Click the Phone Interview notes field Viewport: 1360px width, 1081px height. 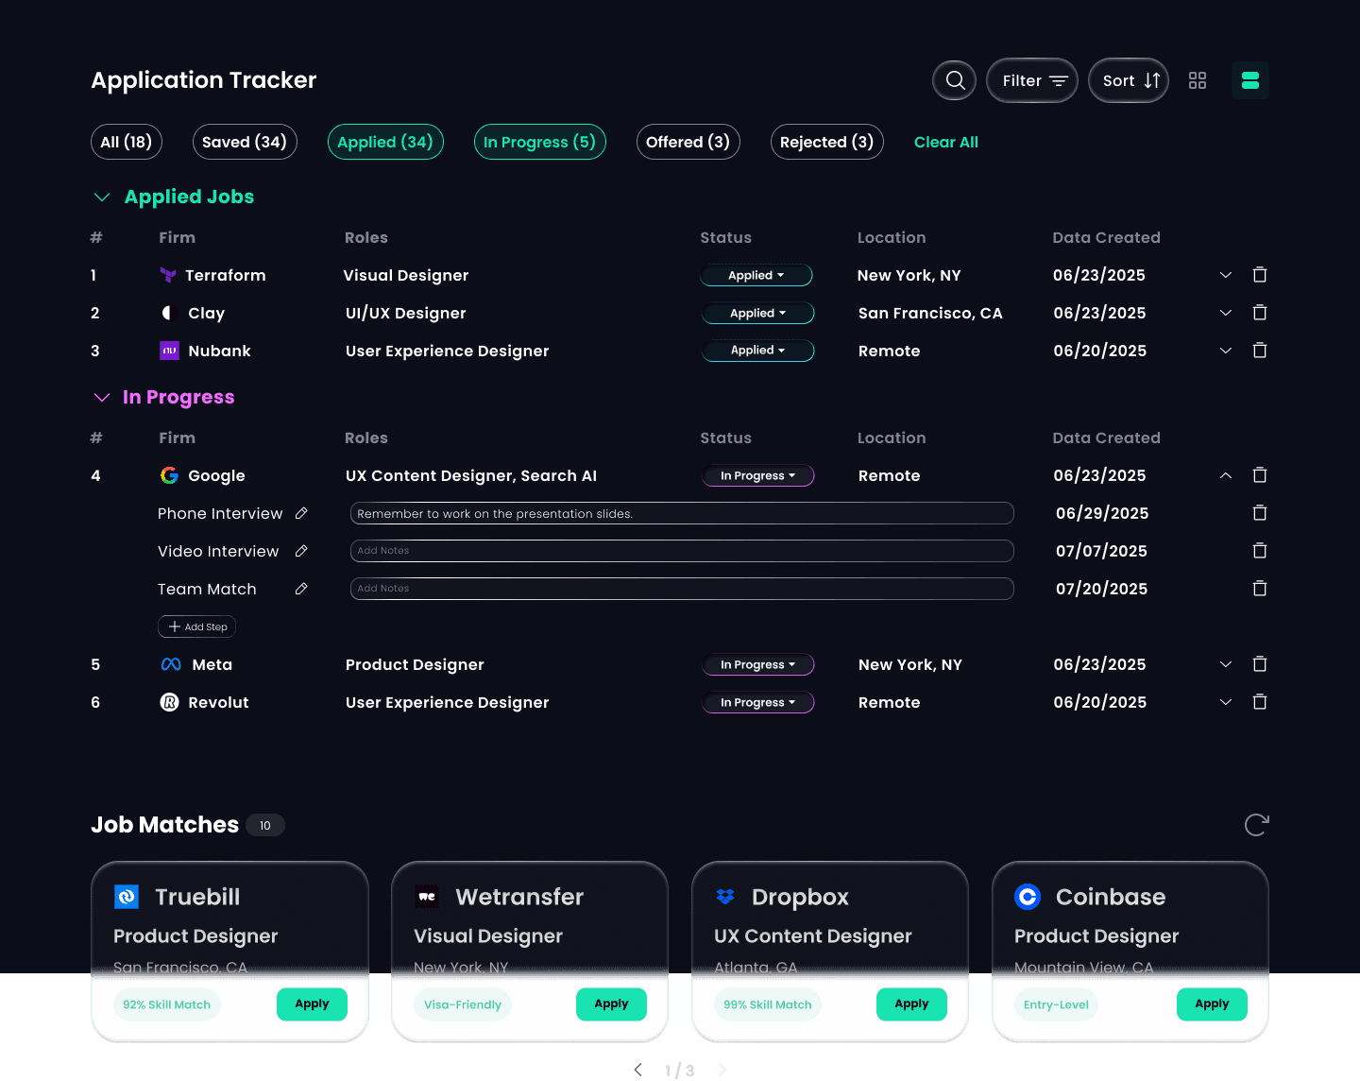[682, 513]
